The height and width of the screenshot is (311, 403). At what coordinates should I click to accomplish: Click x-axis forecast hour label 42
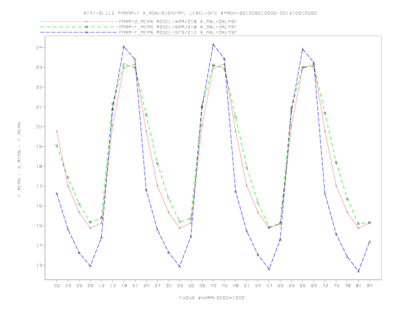click(213, 286)
